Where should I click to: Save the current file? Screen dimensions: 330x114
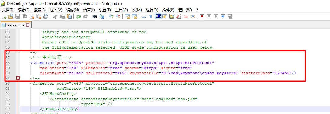pos(18,16)
